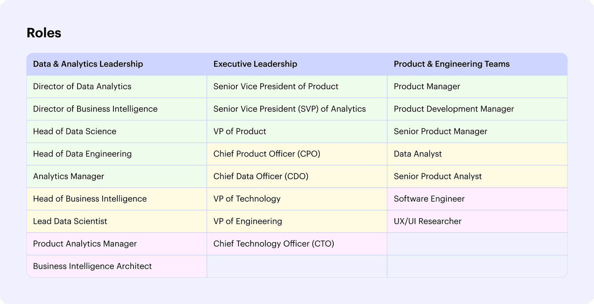
Task: Select the Software Engineer cell
Action: 429,199
